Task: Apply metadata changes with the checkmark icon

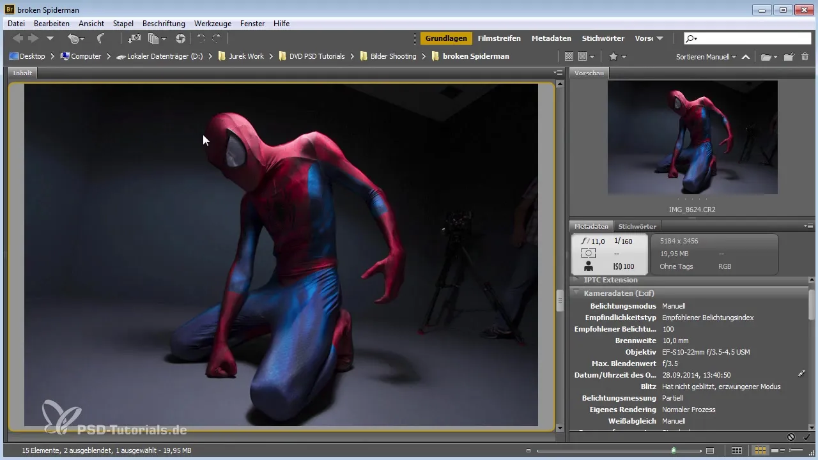Action: pos(807,437)
